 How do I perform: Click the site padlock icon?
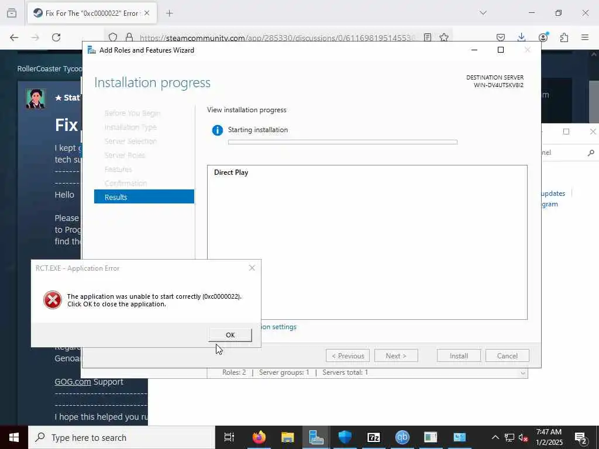(129, 37)
